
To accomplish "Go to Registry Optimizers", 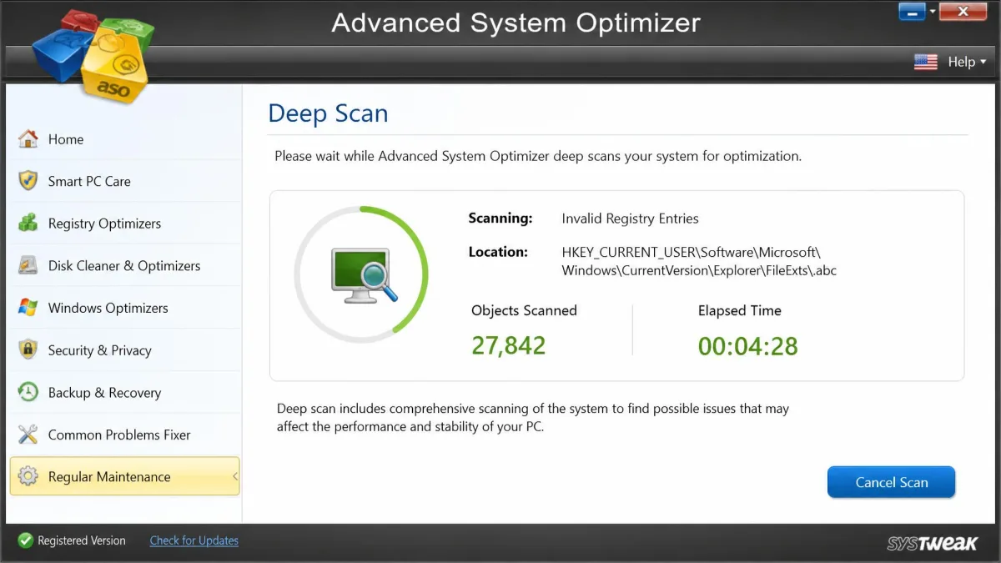I will click(125, 224).
